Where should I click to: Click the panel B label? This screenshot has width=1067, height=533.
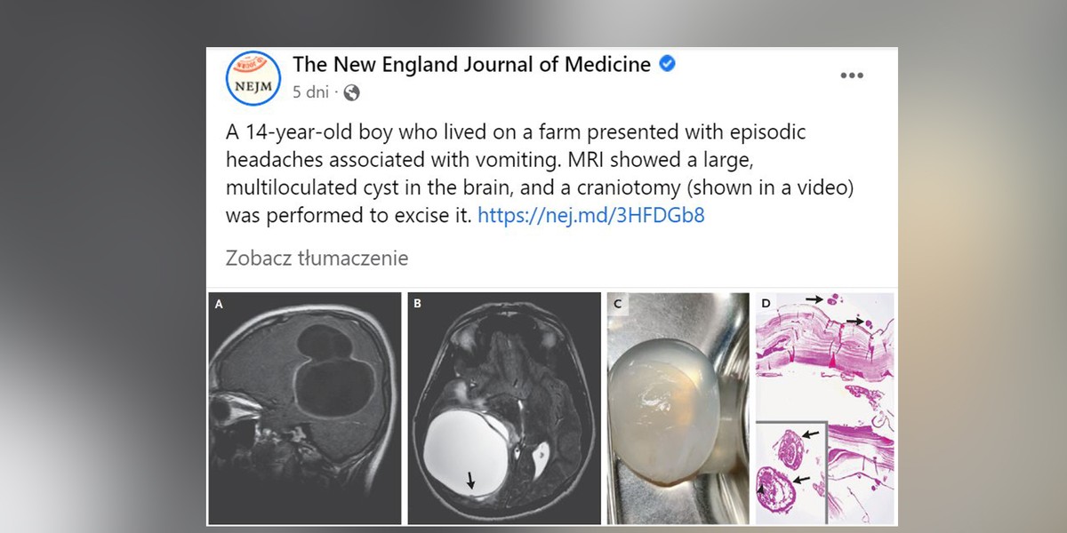(x=417, y=305)
